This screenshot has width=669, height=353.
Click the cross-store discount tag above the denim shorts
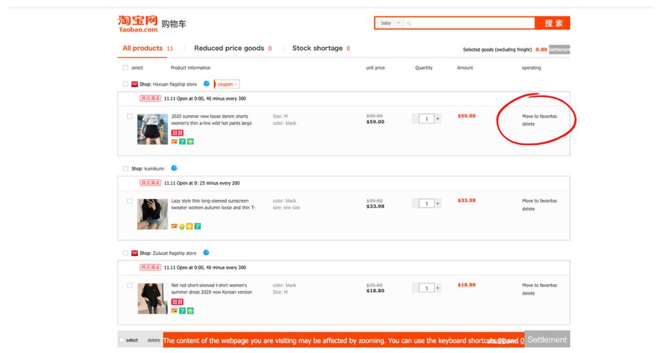tap(150, 98)
